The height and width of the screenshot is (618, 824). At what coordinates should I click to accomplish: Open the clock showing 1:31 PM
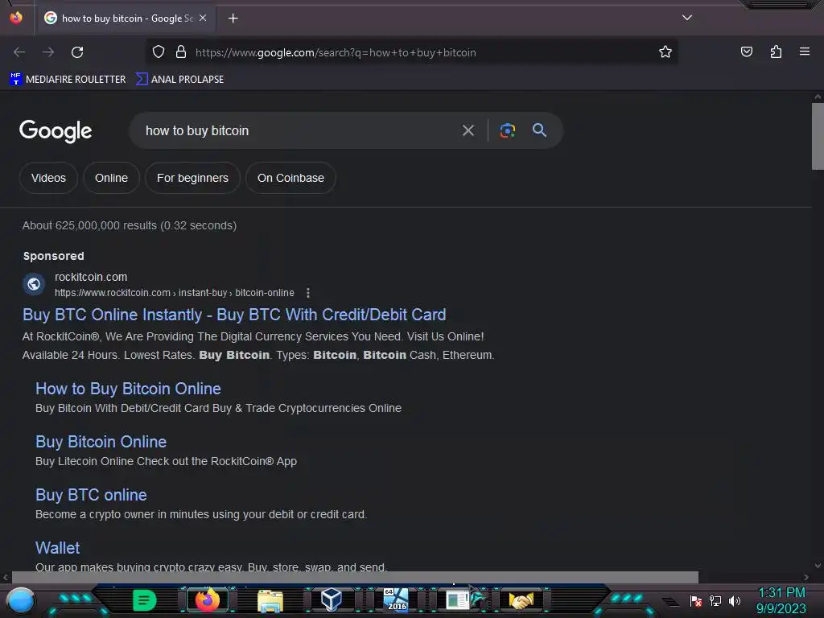point(781,600)
